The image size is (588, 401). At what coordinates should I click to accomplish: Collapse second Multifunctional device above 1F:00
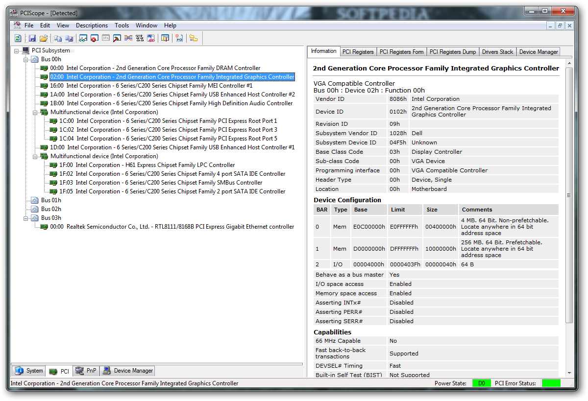tap(35, 157)
